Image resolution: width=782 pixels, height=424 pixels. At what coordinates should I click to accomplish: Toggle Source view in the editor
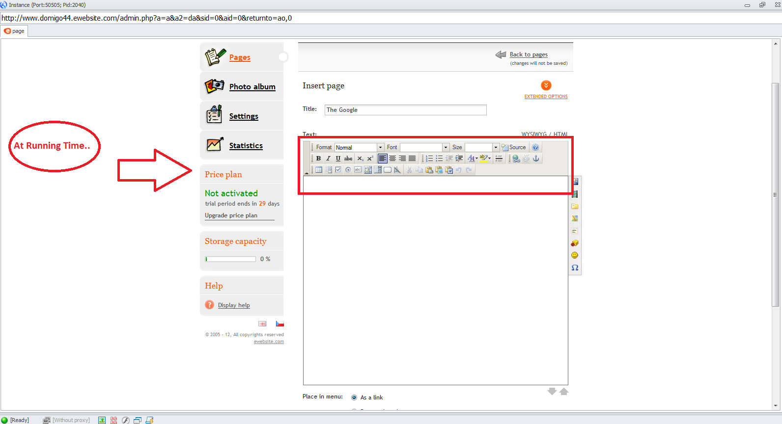pos(514,147)
